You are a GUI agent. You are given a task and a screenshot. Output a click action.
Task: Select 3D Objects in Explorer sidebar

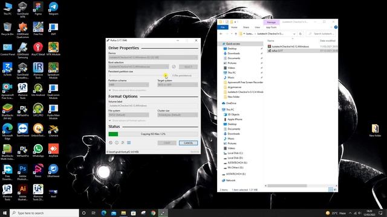point(233,115)
